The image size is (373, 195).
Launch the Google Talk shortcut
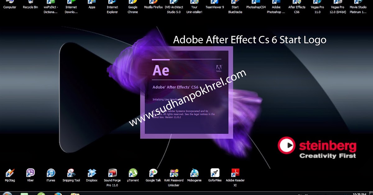154,175
